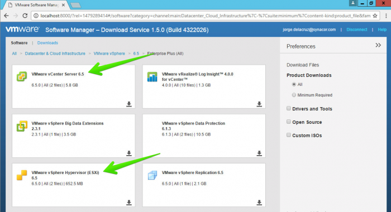
Task: Open the vSphere Replication 6.5 title
Action: coord(193,172)
